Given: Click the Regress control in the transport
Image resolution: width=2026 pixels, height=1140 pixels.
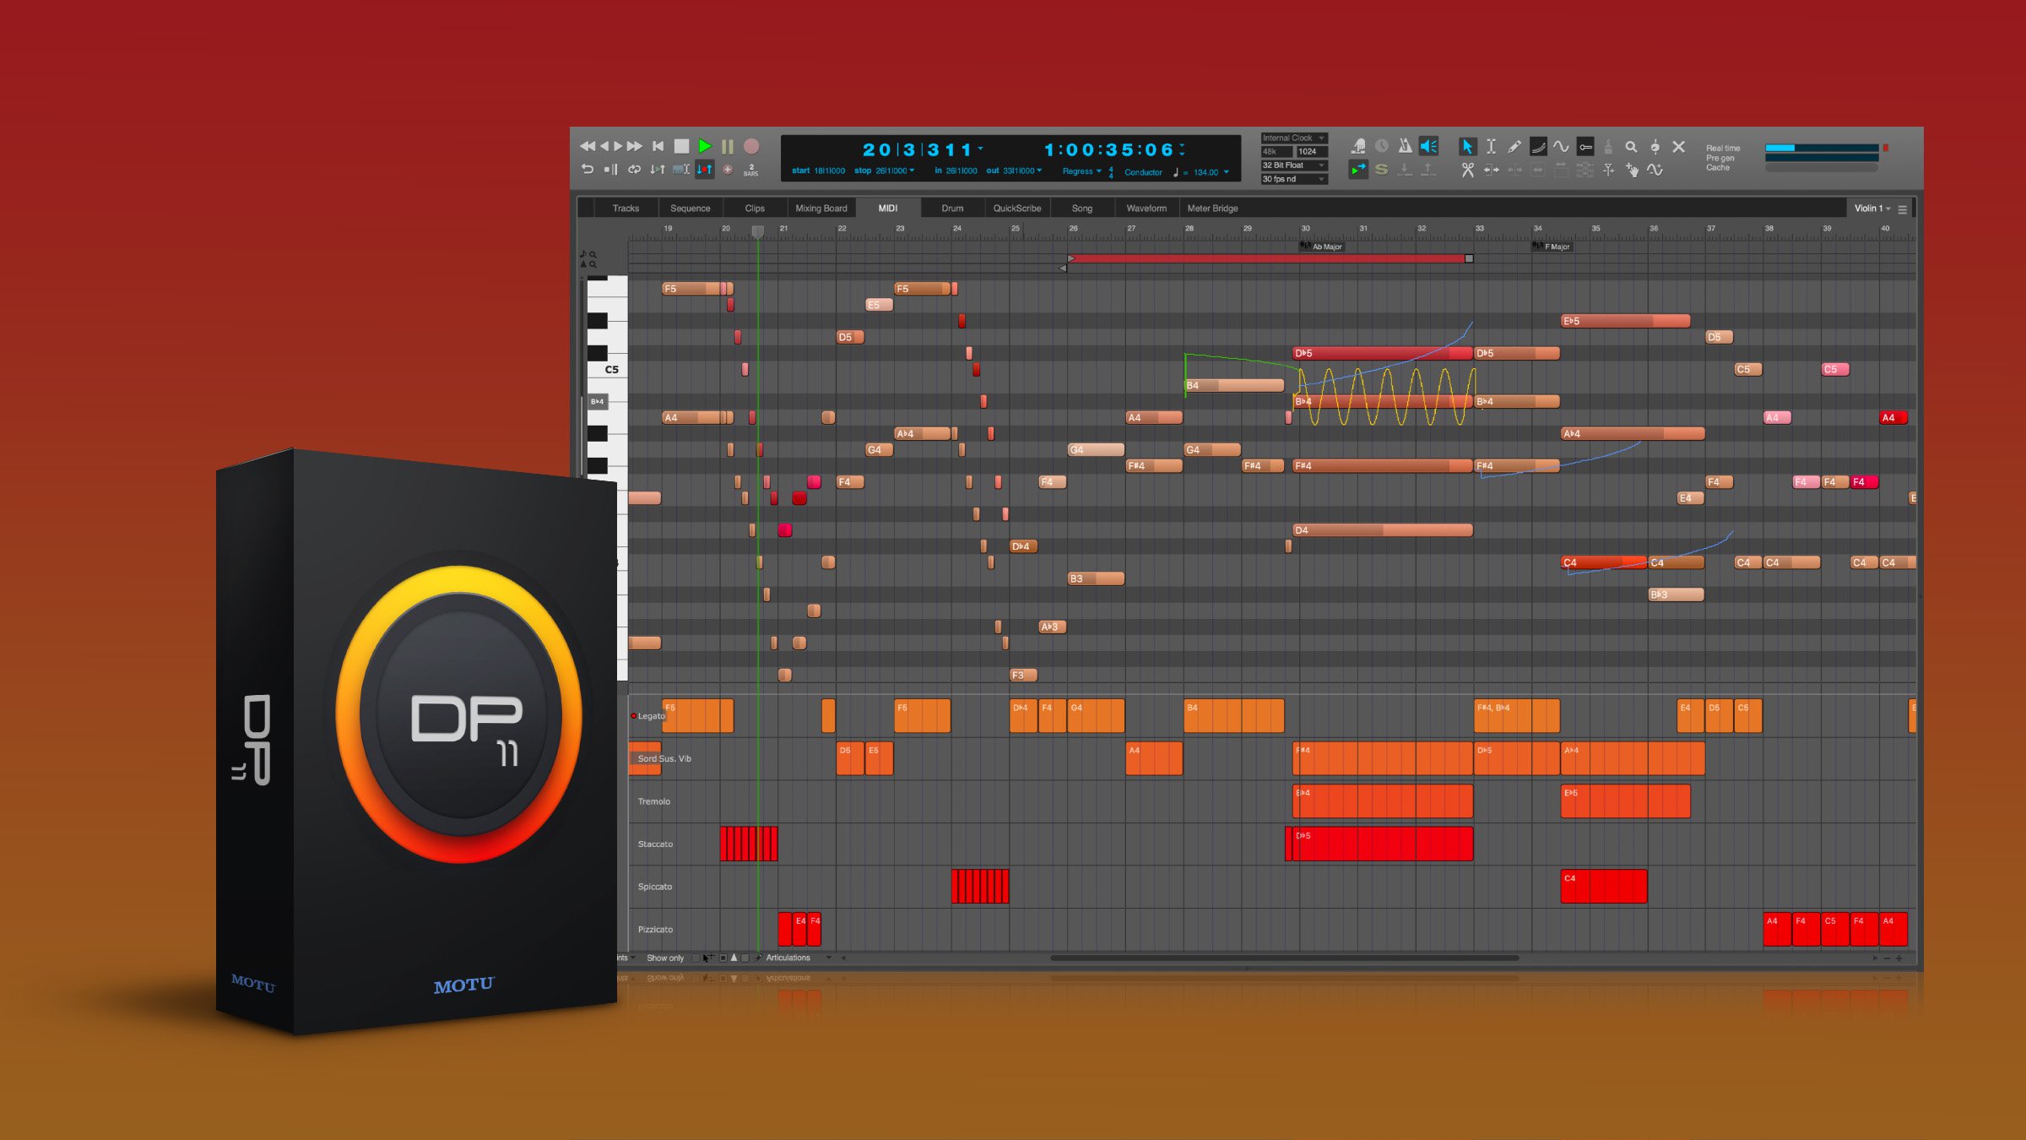Looking at the screenshot, I should (x=1081, y=171).
